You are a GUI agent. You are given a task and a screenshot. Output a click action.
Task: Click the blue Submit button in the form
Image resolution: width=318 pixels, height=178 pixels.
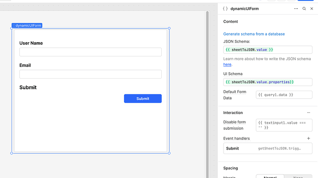click(143, 98)
